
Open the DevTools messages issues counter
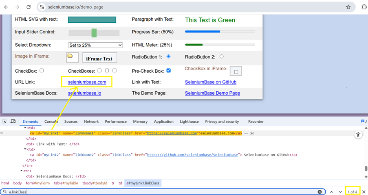click(364, 121)
